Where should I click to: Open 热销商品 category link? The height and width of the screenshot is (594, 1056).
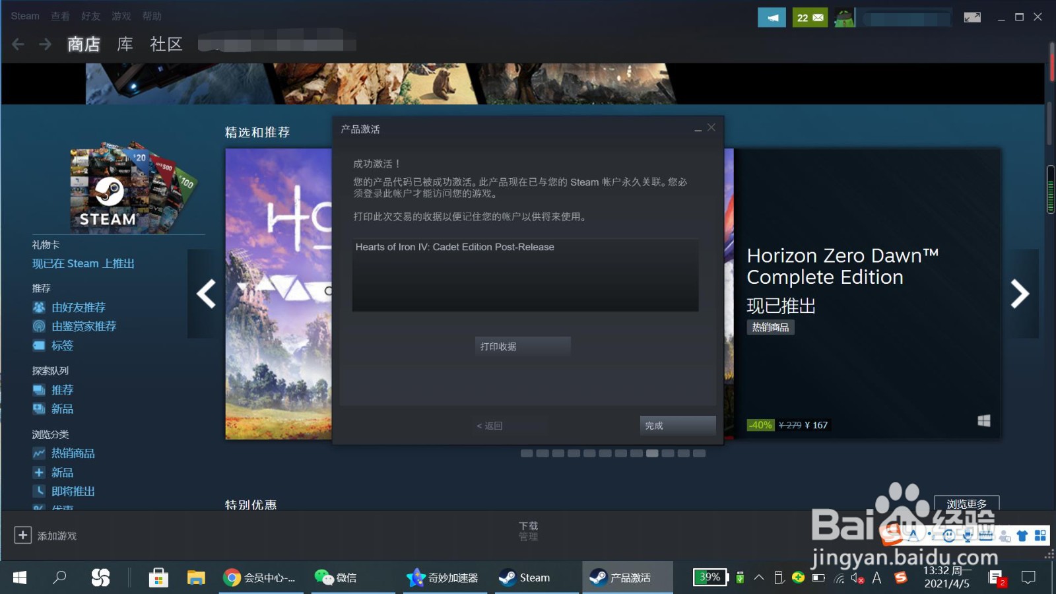click(x=73, y=453)
